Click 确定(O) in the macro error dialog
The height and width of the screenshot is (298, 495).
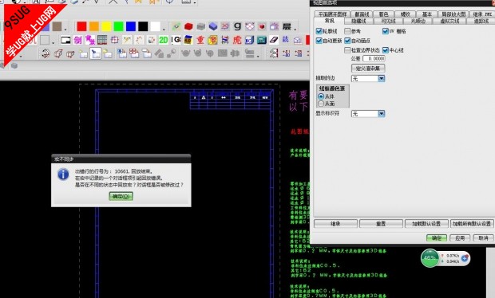coord(121,196)
